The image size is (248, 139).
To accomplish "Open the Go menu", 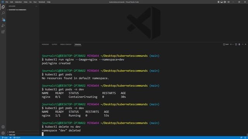I will [x=30, y=2].
